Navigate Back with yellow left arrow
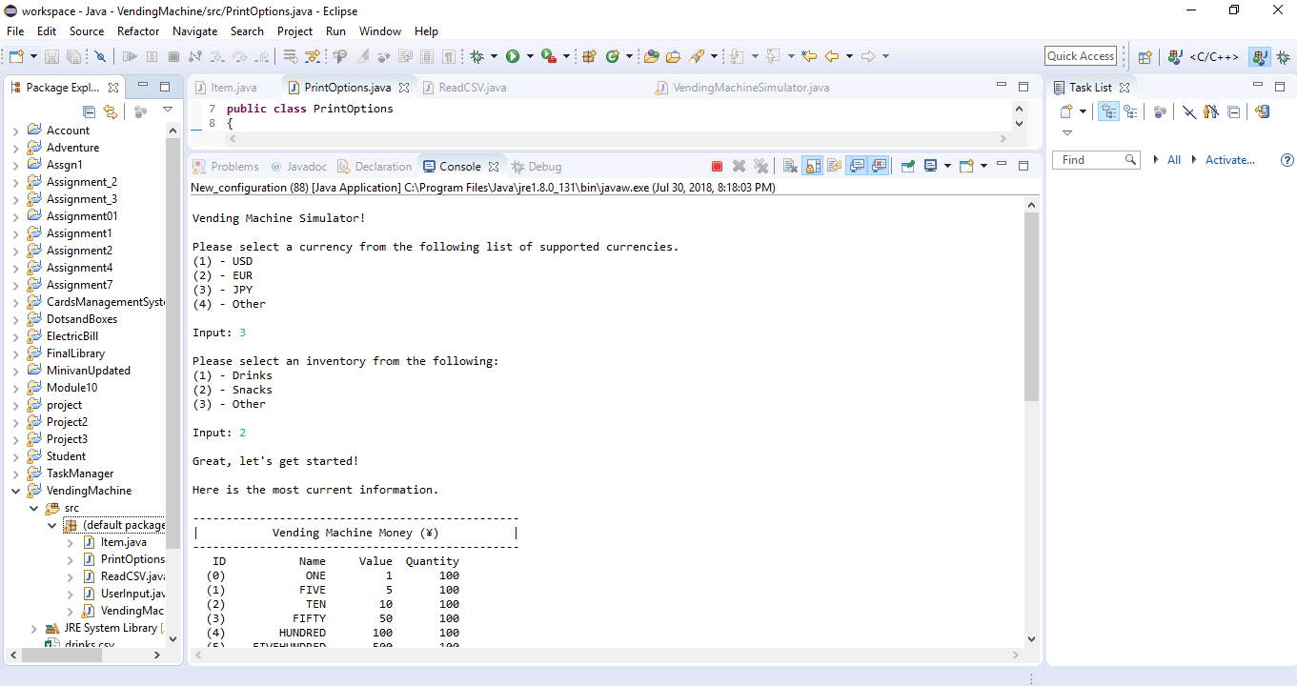 click(x=832, y=56)
